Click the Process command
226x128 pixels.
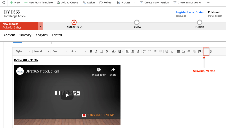pos(124,2)
